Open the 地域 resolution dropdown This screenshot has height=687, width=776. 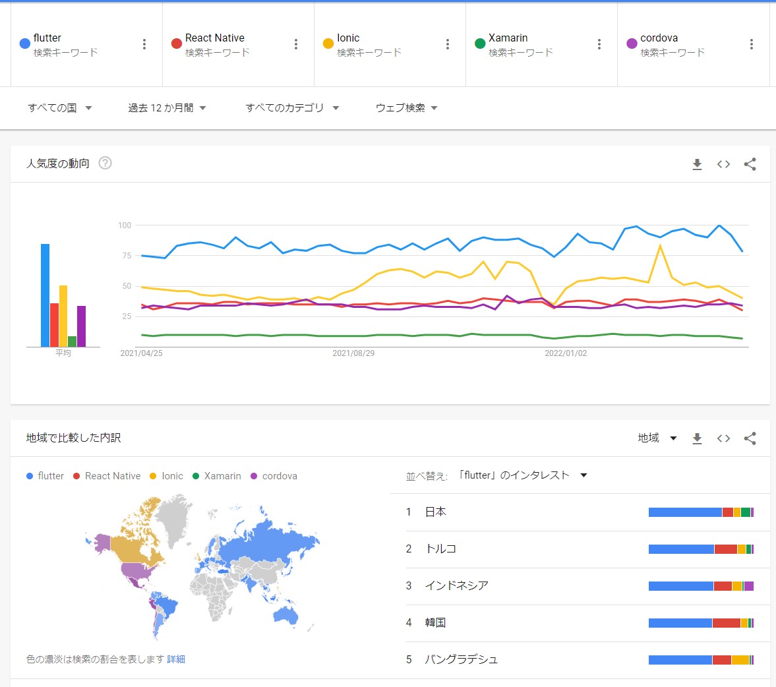(x=657, y=438)
